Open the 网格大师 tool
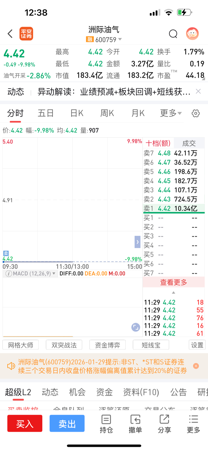 click(21, 345)
